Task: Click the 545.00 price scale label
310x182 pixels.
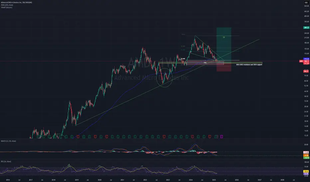Action: click(307, 6)
